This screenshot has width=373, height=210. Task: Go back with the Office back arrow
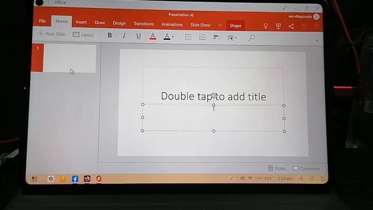point(49,2)
